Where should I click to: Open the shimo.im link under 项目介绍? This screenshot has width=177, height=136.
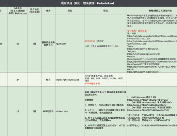148,100
